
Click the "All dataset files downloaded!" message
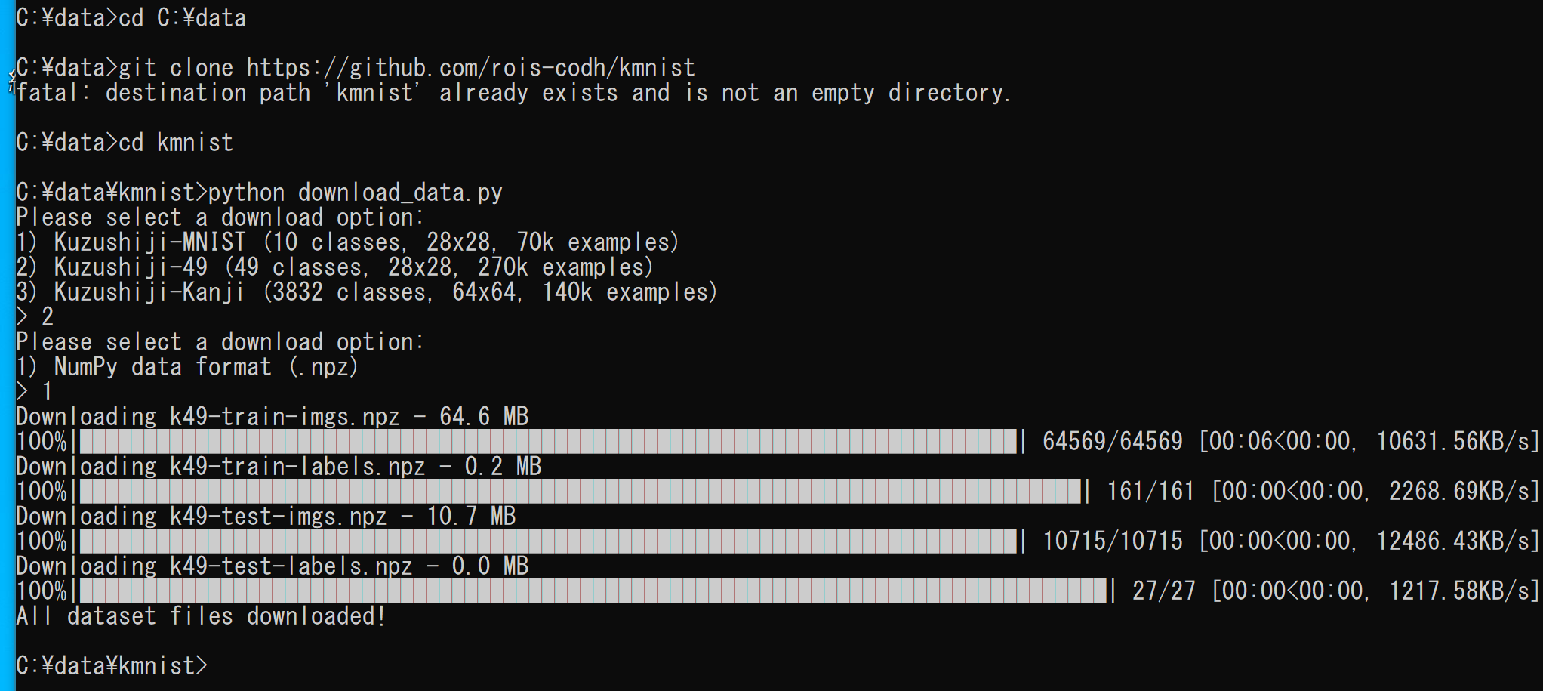tap(201, 616)
